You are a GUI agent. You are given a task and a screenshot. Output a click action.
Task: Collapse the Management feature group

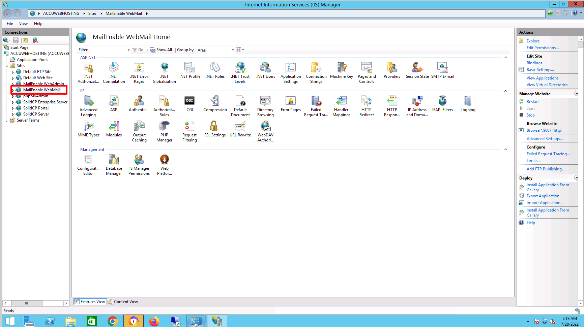(x=505, y=150)
